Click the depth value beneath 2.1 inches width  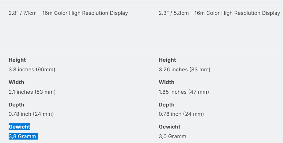[31, 114]
